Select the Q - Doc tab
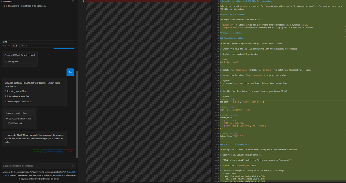 tap(16, 46)
